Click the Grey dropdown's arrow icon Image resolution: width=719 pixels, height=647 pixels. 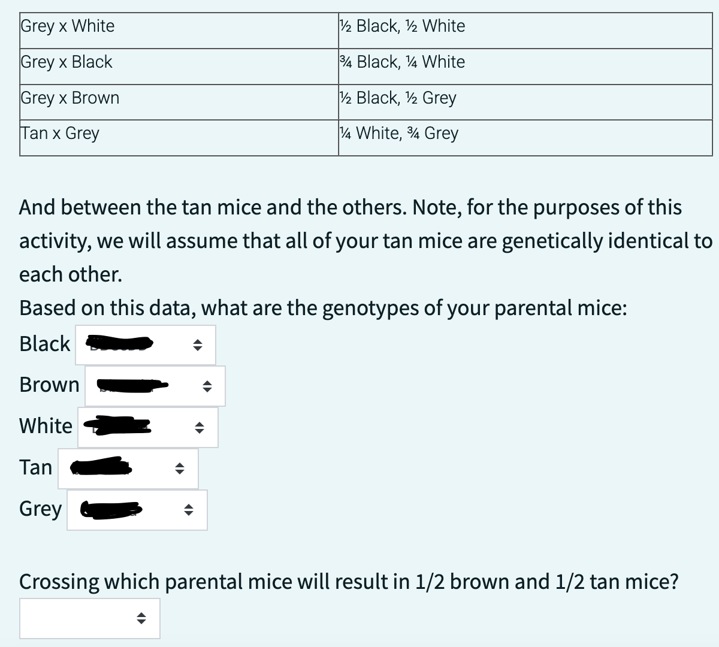tap(188, 510)
